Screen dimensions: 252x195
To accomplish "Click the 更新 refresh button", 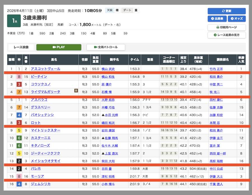I will (226, 11).
